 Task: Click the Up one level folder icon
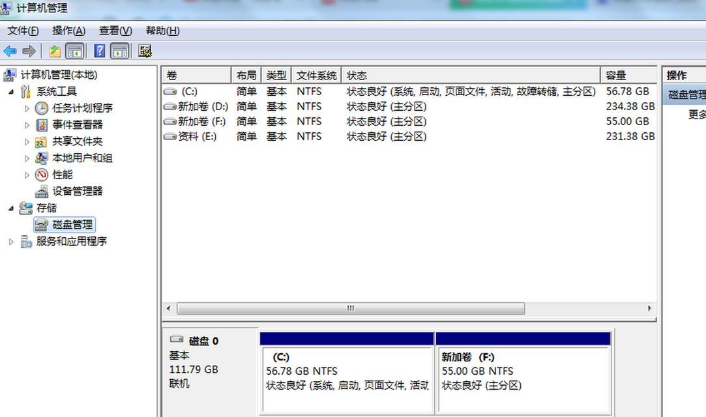click(55, 51)
